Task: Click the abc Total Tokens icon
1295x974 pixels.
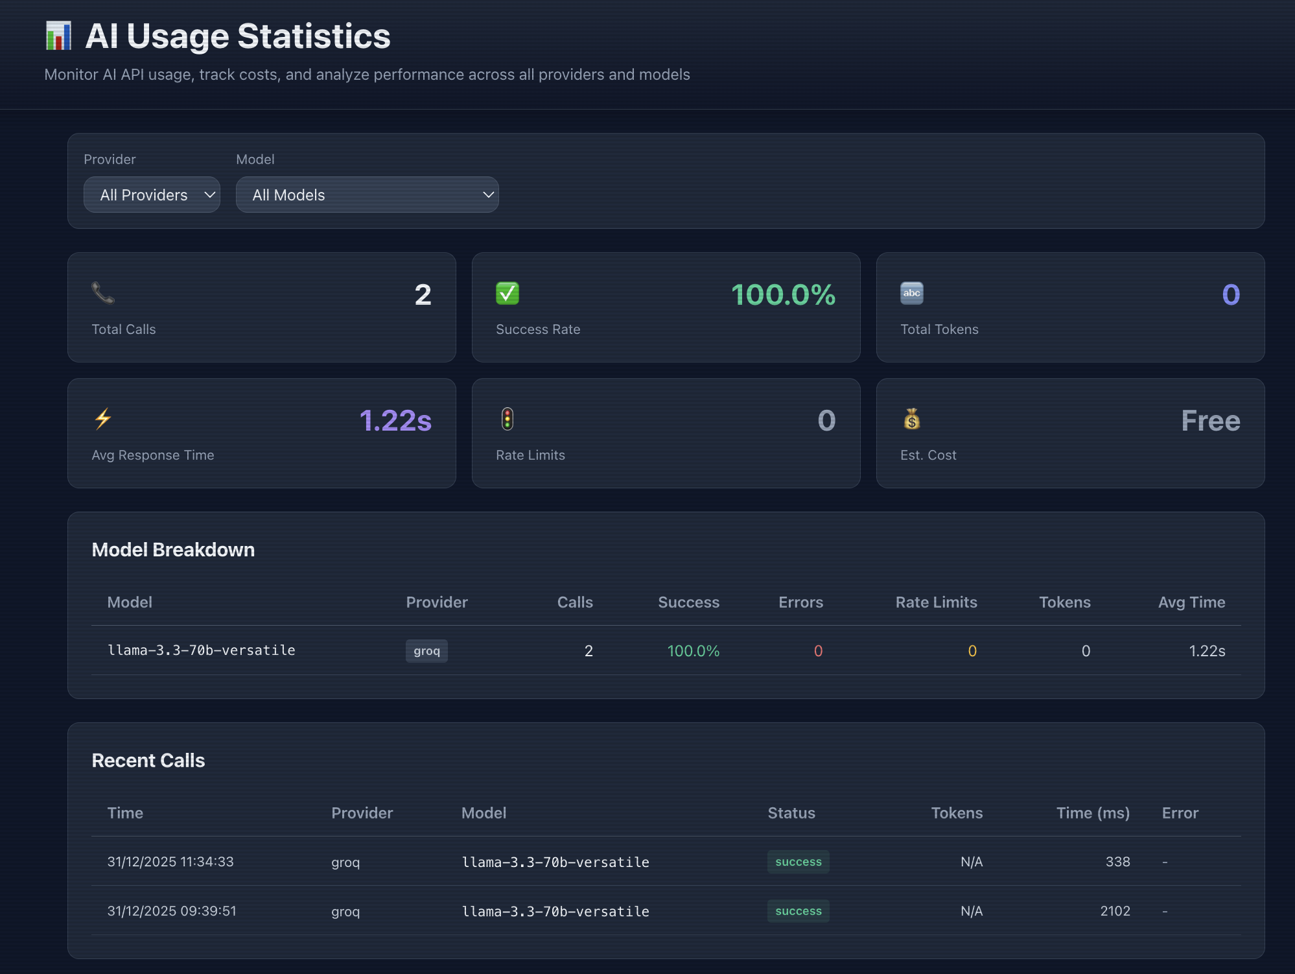Action: pyautogui.click(x=912, y=293)
